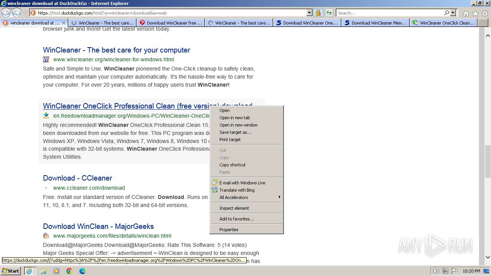The width and height of the screenshot is (491, 276).
Task: Open the Windows Start button
Action: point(11,271)
